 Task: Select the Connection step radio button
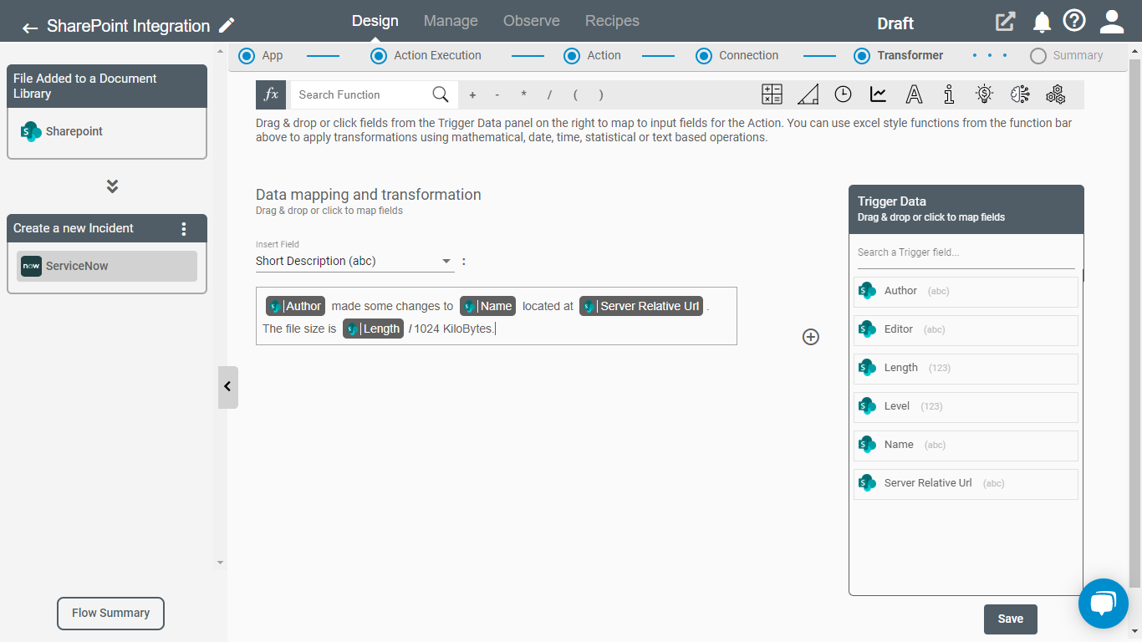[x=704, y=56]
